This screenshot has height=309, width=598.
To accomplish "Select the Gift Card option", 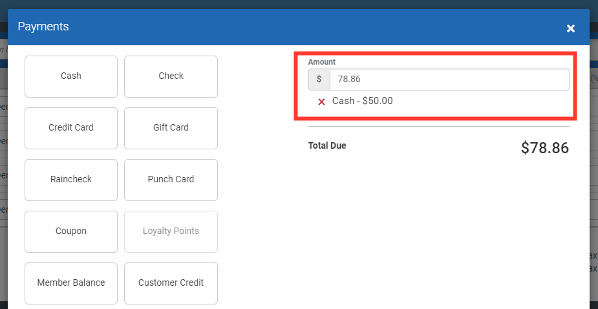I will pos(171,128).
